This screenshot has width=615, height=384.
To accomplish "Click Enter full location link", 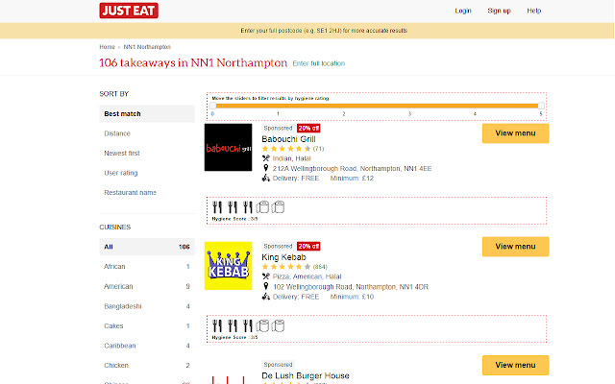I will coord(318,63).
